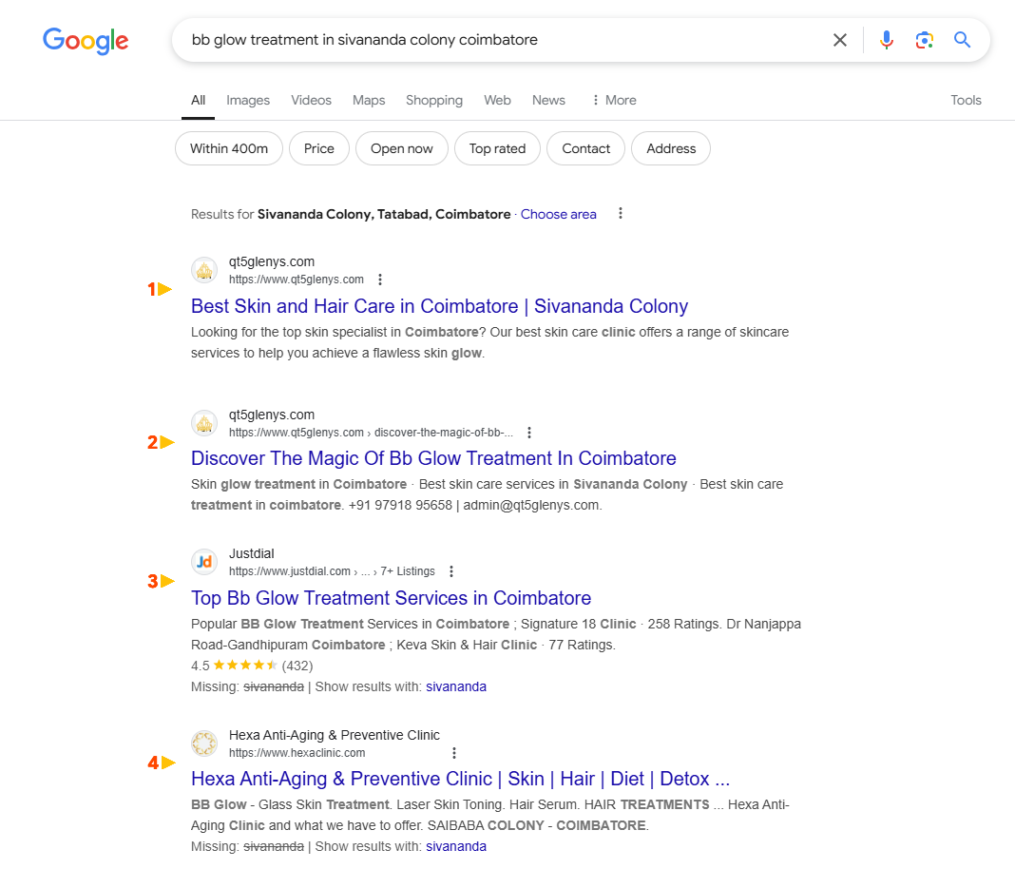Image resolution: width=1015 pixels, height=869 pixels.
Task: Toggle the Within 400m filter chip
Action: pos(229,148)
